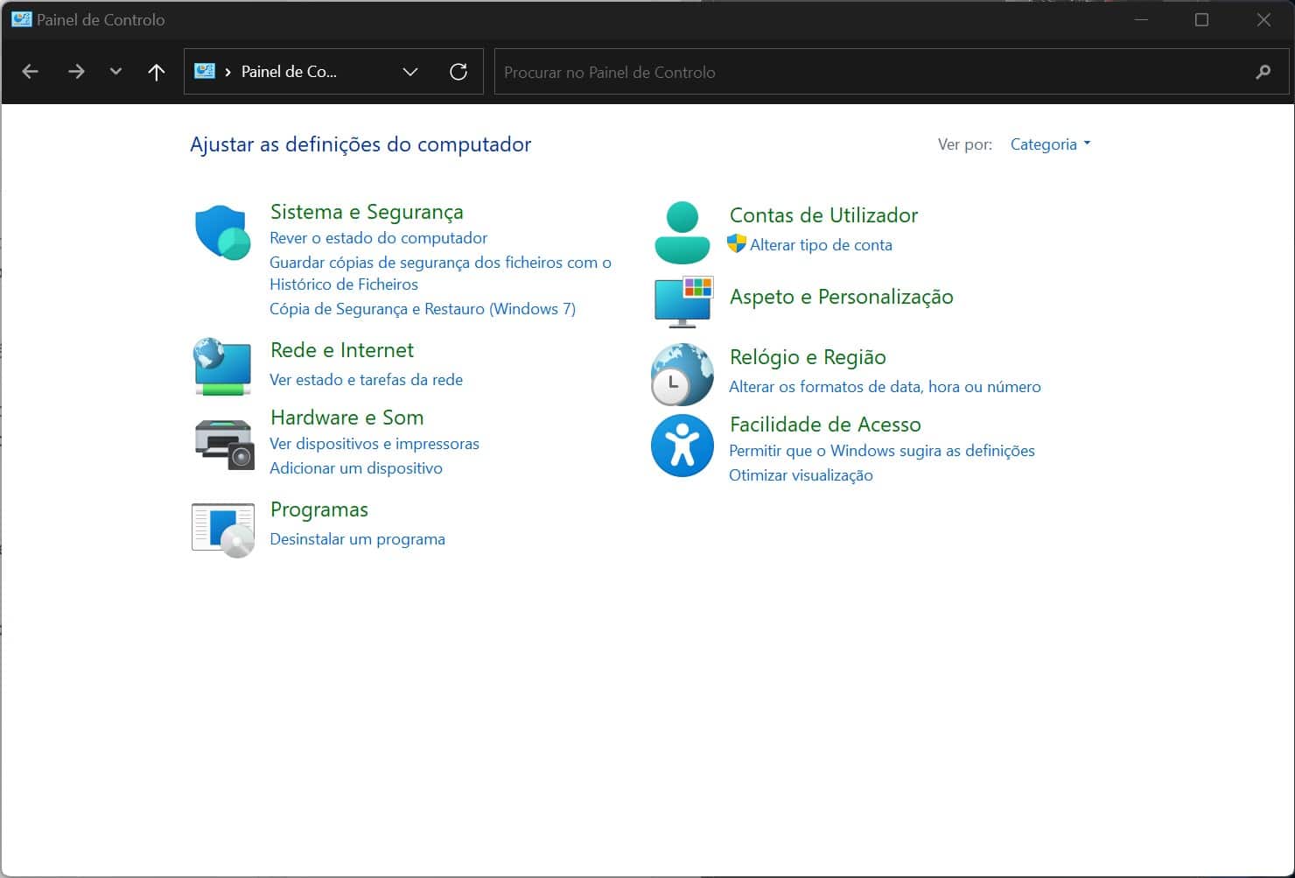The image size is (1295, 878).
Task: Click the Programas icon
Action: pos(223,529)
